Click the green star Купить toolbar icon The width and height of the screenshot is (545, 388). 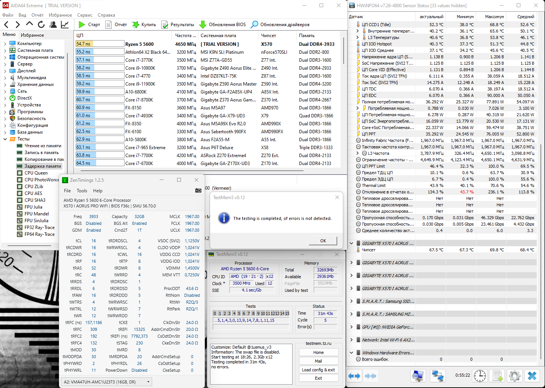coord(135,25)
